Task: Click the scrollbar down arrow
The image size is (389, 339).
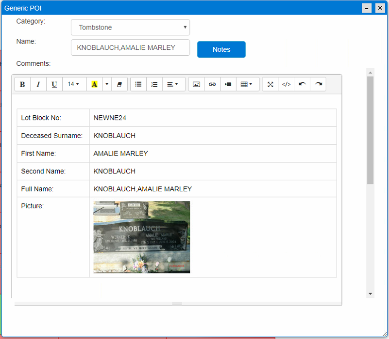Action: (370, 294)
